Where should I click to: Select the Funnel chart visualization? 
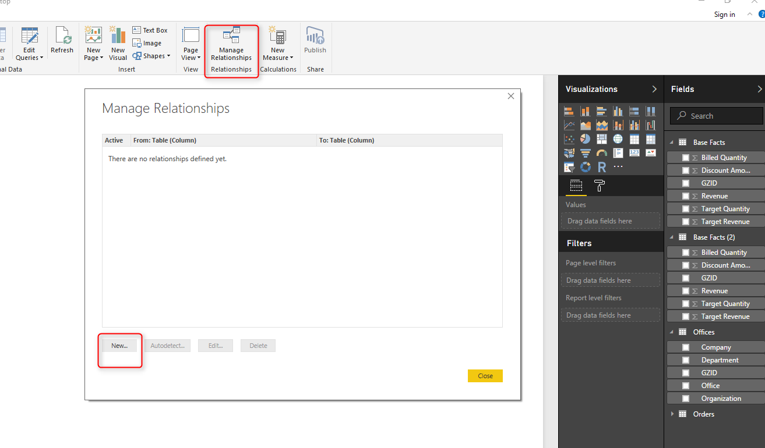pyautogui.click(x=586, y=152)
